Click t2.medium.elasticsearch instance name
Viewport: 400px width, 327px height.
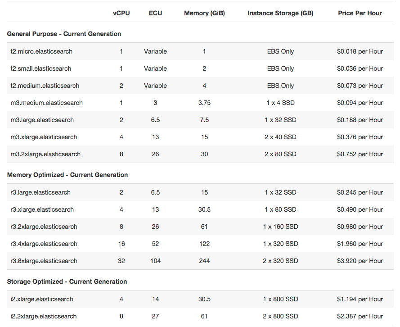pyautogui.click(x=45, y=86)
